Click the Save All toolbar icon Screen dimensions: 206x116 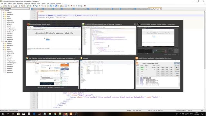tap(9, 6)
